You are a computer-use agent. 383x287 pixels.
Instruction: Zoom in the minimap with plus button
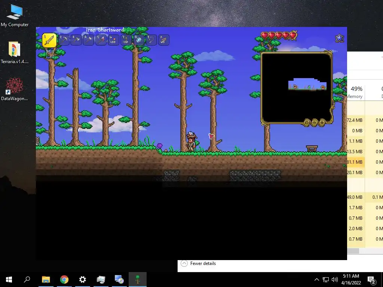click(322, 122)
